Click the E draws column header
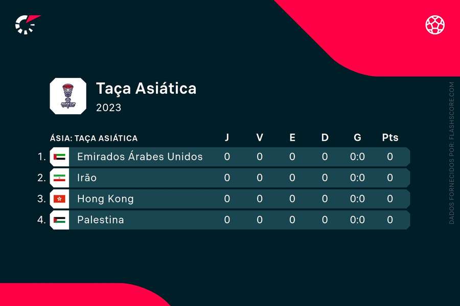460x306 pixels. click(x=292, y=137)
